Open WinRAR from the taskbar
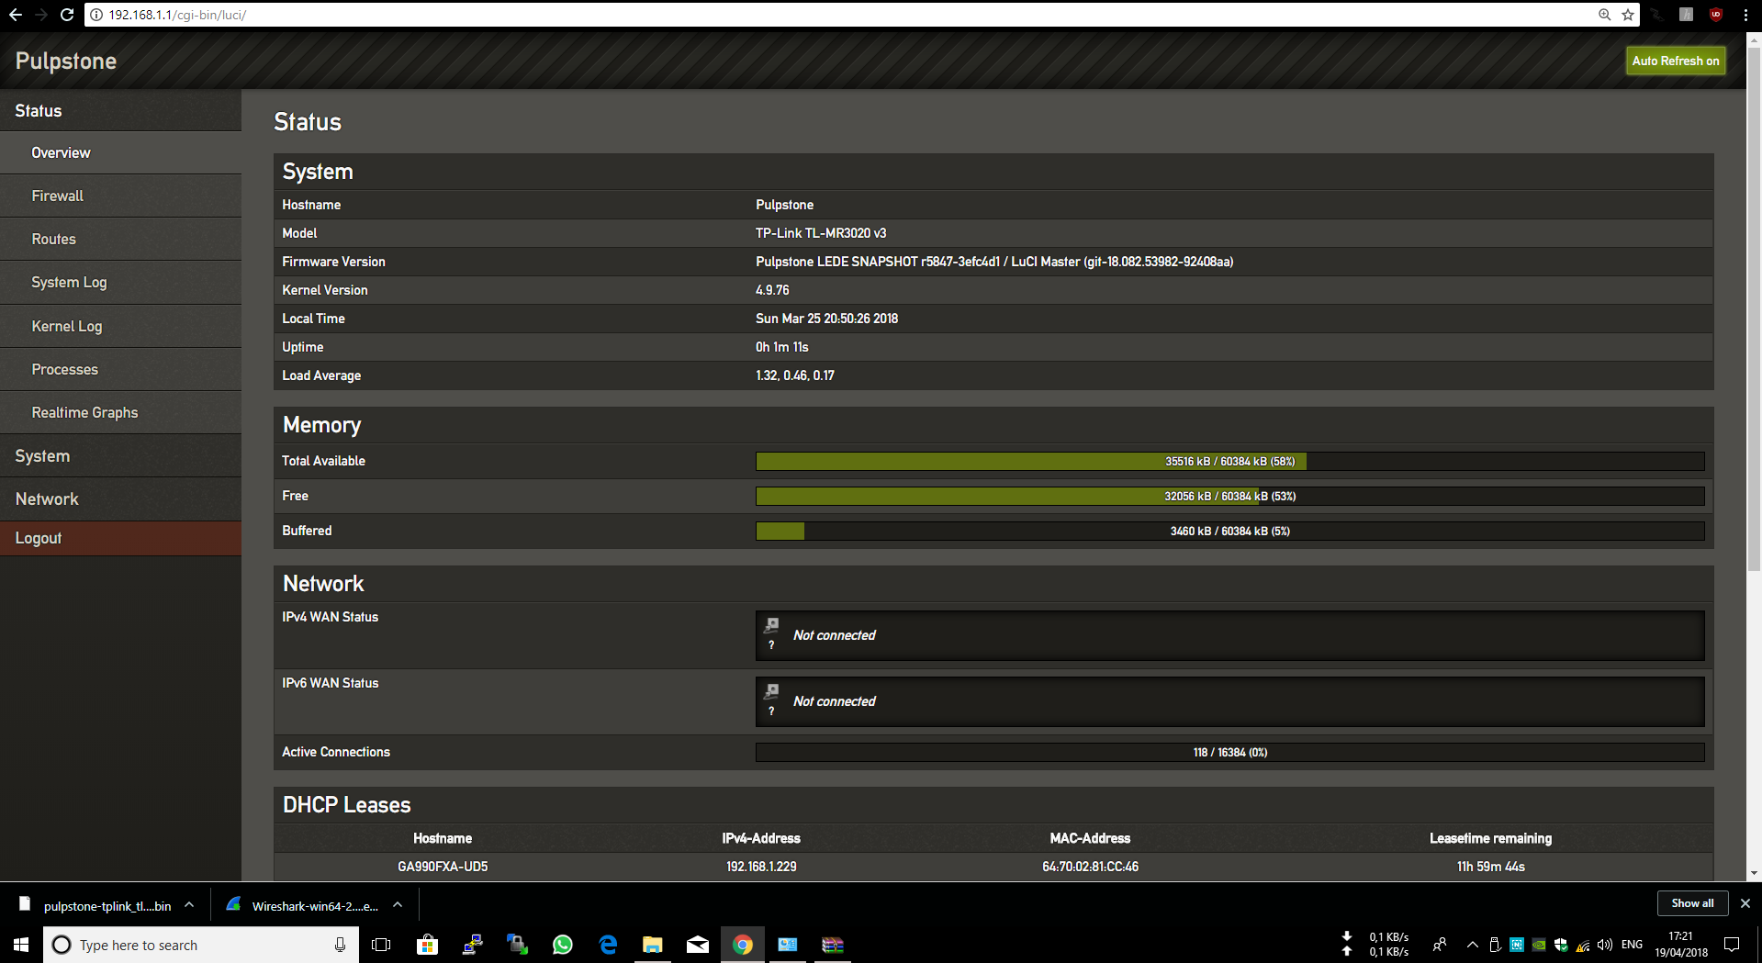Image resolution: width=1762 pixels, height=963 pixels. click(833, 945)
